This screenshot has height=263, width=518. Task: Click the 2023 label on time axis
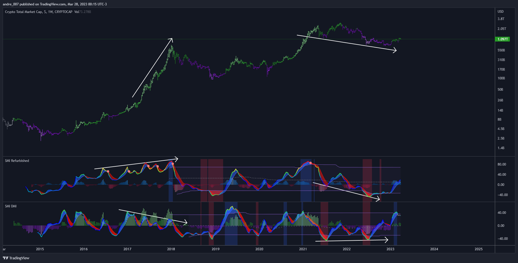(390, 249)
